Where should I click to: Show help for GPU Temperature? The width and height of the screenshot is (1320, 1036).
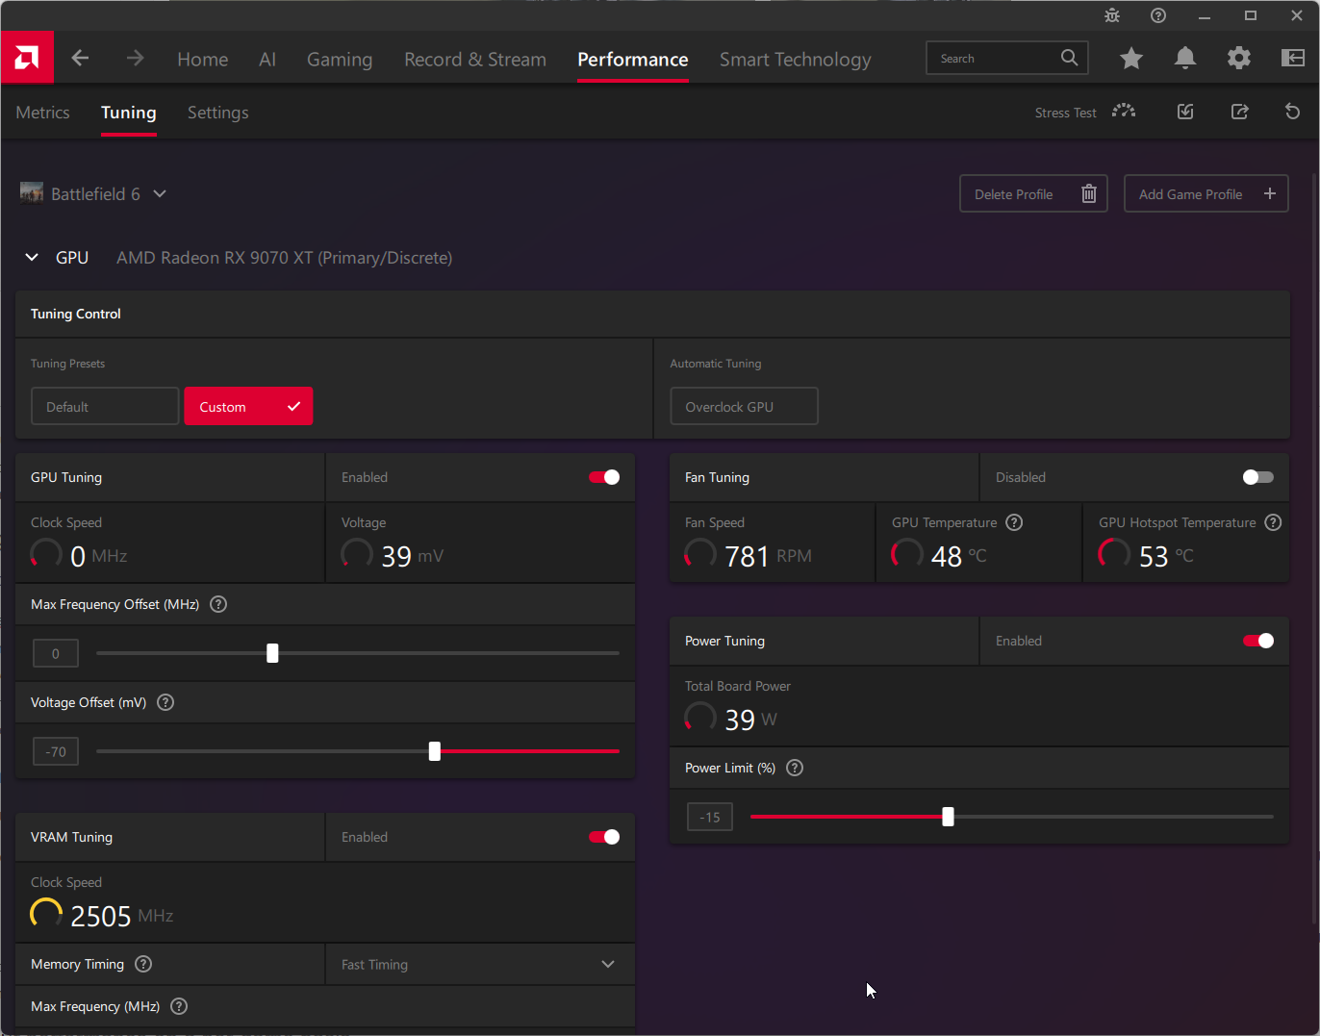coord(1014,522)
